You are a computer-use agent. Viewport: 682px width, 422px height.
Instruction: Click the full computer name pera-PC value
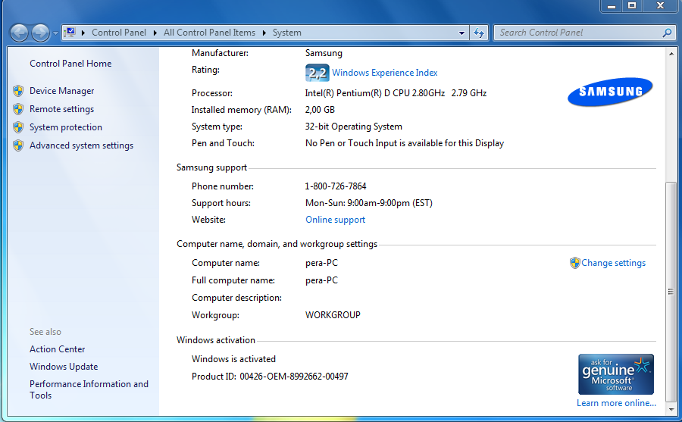[321, 280]
